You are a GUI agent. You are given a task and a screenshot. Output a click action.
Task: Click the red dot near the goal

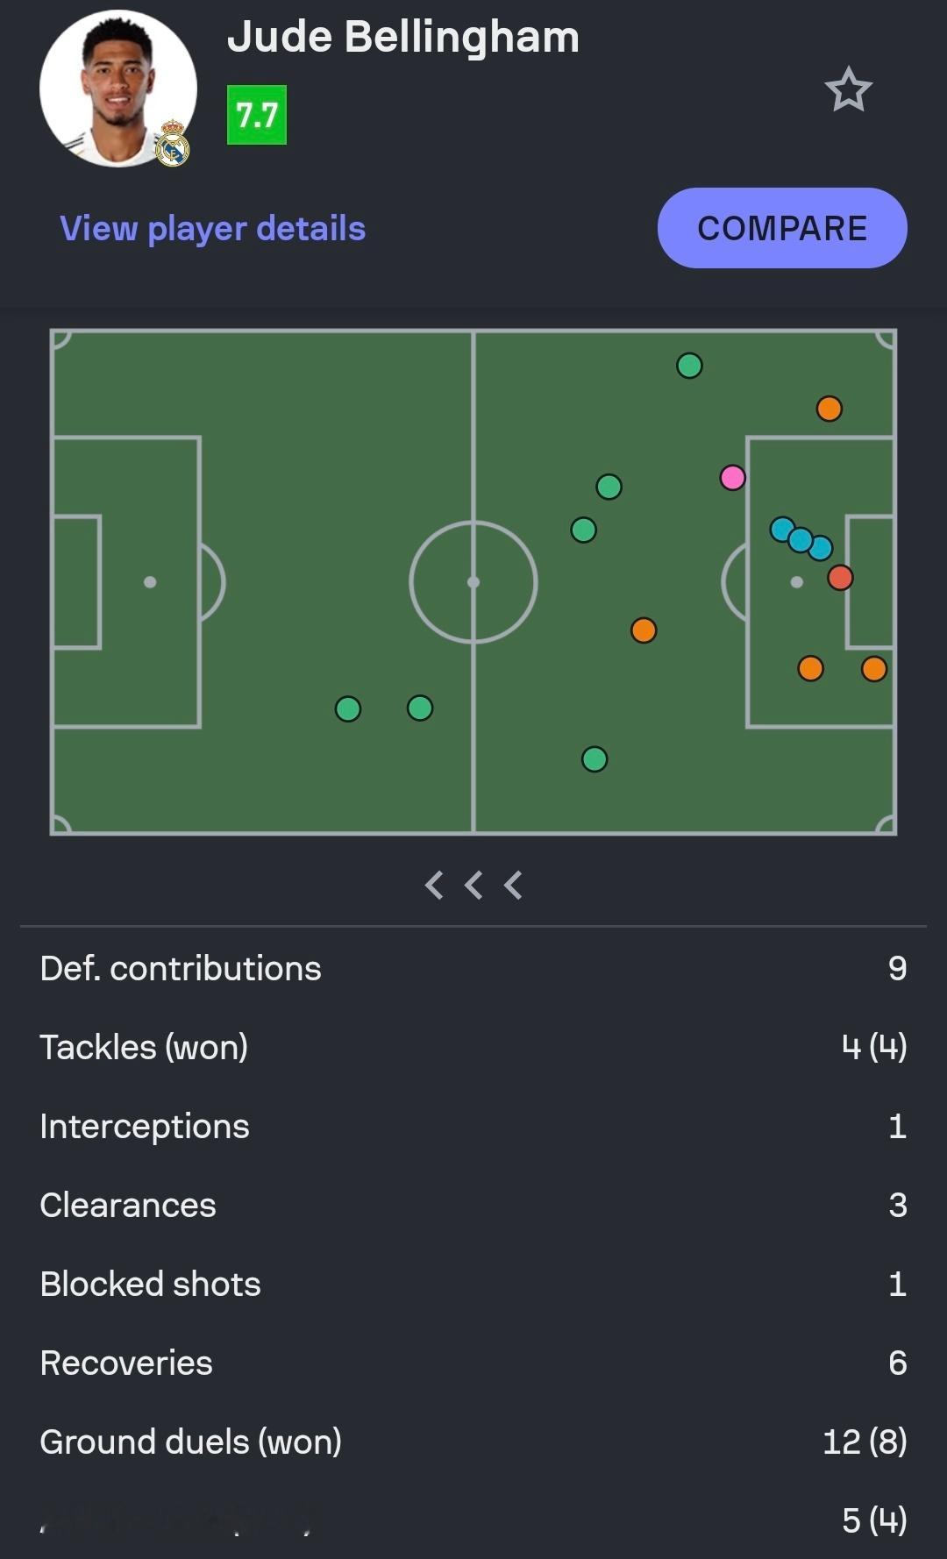(840, 578)
